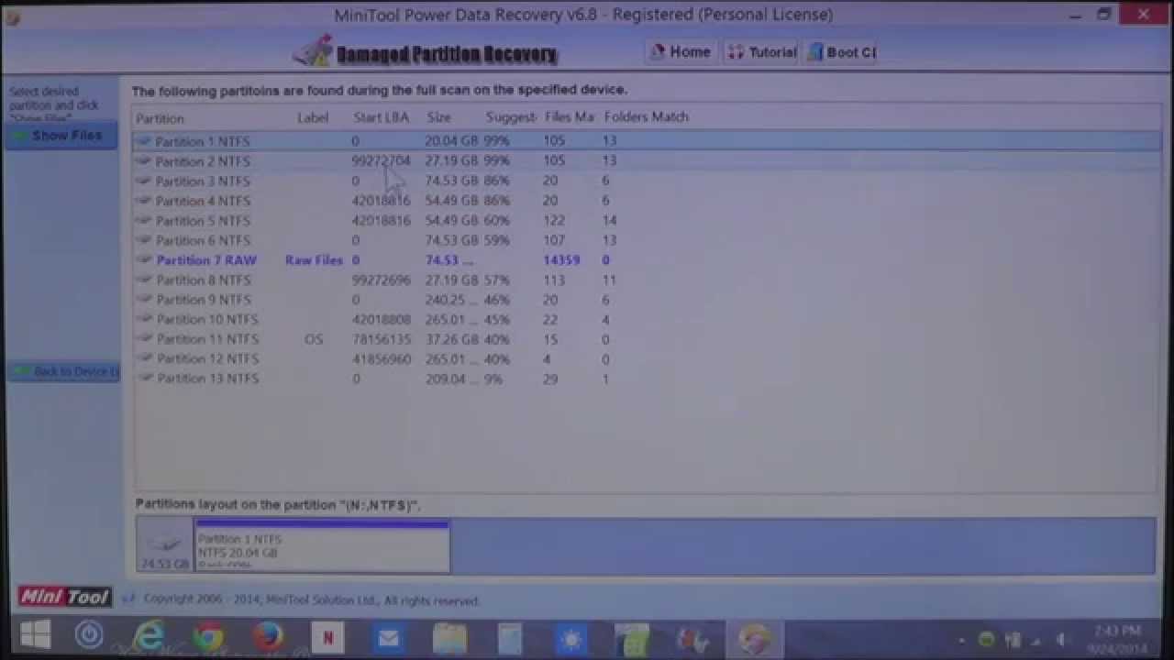
Task: Click the Raw Files label of Partition 7
Action: click(x=314, y=260)
